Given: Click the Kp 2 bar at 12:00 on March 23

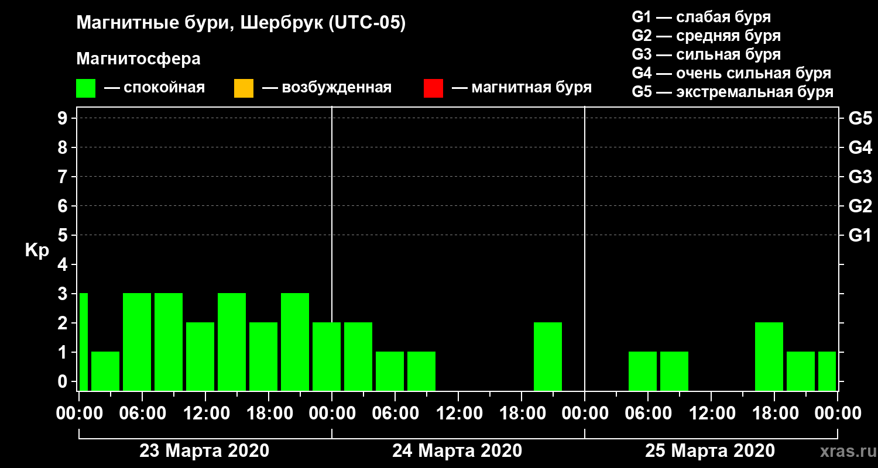Looking at the screenshot, I should pyautogui.click(x=200, y=356).
